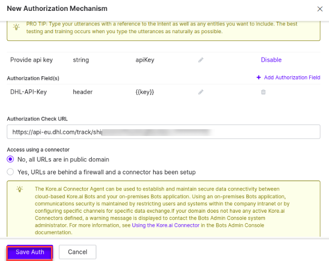
Task: Select Yes, URLs are behind a firewall
Action: click(x=10, y=172)
